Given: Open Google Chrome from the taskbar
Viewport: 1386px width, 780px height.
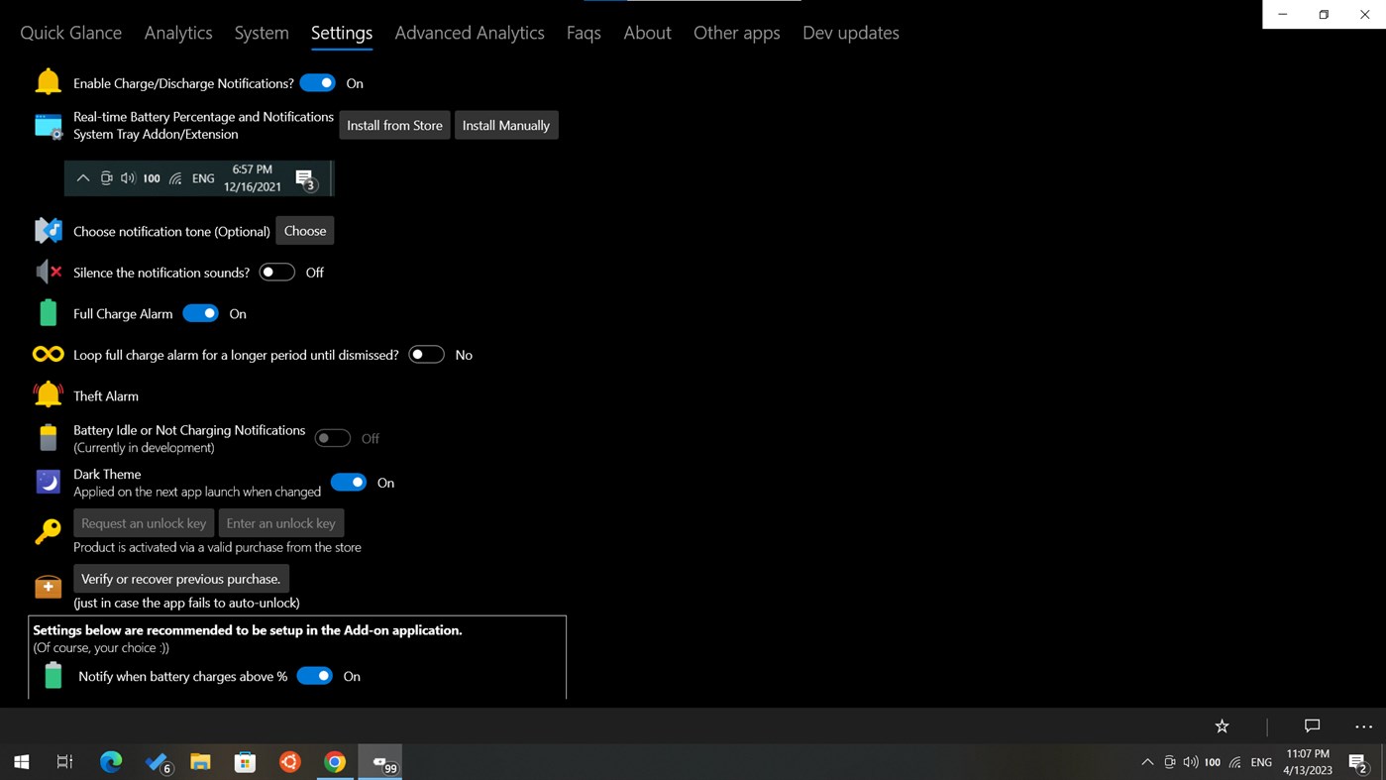Looking at the screenshot, I should (335, 762).
